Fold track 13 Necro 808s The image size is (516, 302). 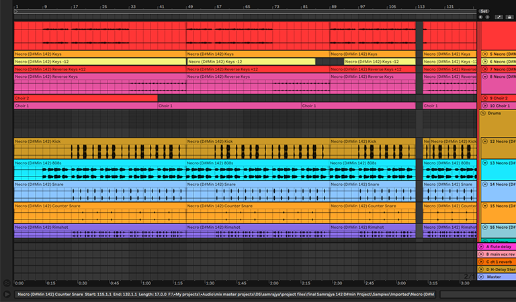484,162
